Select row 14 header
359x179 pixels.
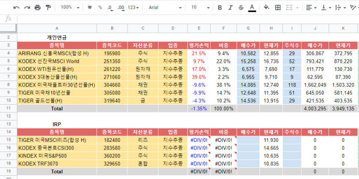(8, 132)
